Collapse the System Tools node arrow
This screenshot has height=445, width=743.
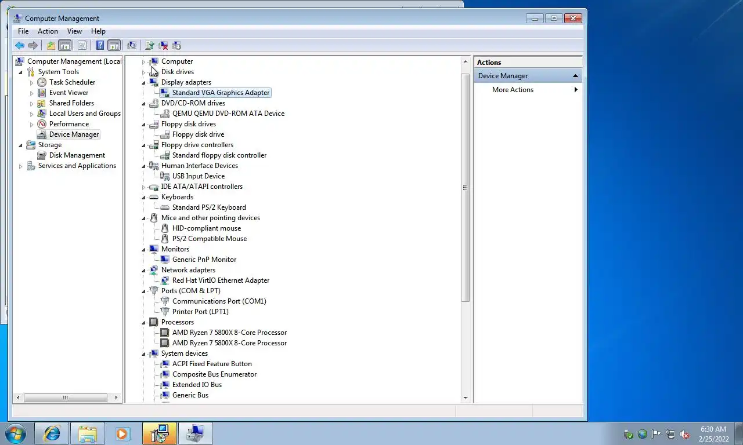point(21,72)
